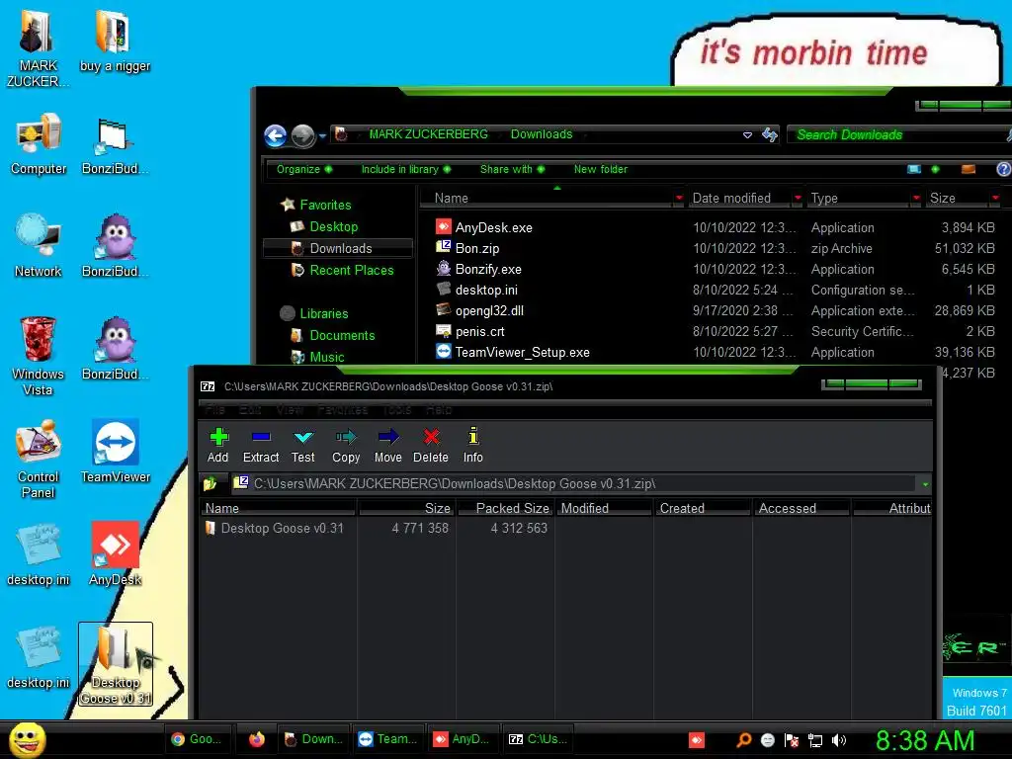The width and height of the screenshot is (1012, 759).
Task: Select Bonzify.exe in Downloads list
Action: [488, 269]
